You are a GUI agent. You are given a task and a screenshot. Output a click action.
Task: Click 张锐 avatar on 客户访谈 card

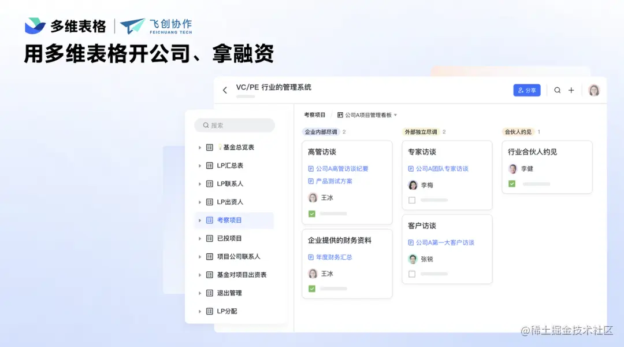(x=413, y=259)
